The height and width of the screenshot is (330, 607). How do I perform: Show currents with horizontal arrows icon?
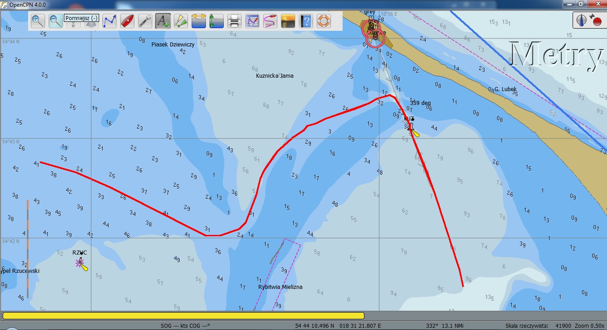[x=199, y=21]
